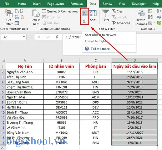Switch to the Insert tab
162x150 pixels.
[37, 4]
